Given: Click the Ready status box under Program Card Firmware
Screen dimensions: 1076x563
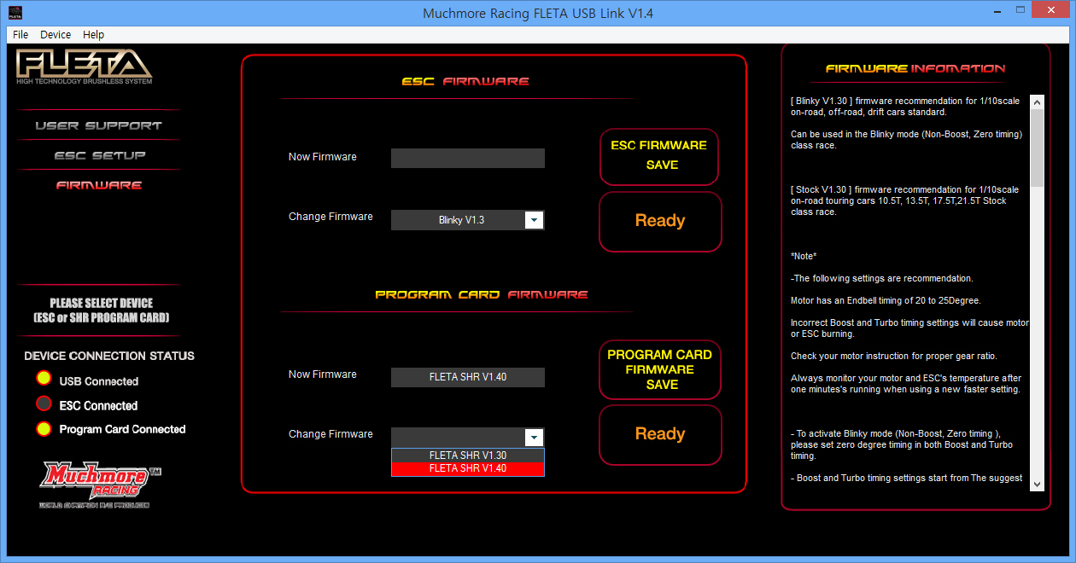Looking at the screenshot, I should (x=660, y=434).
